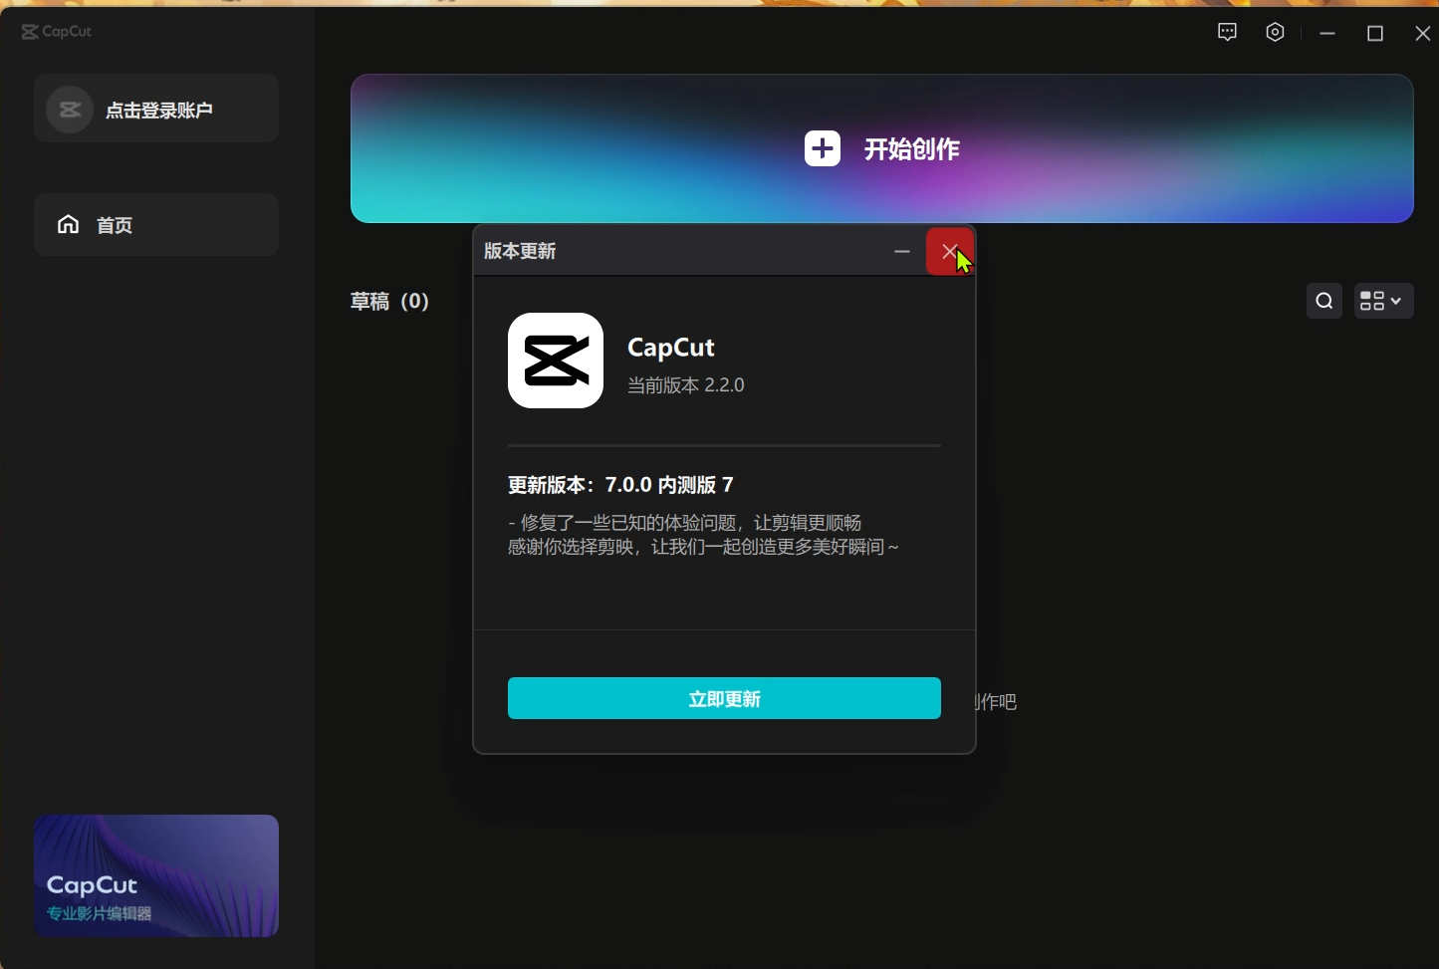Maximize the main CapCut window
This screenshot has height=969, width=1439.
(1375, 33)
